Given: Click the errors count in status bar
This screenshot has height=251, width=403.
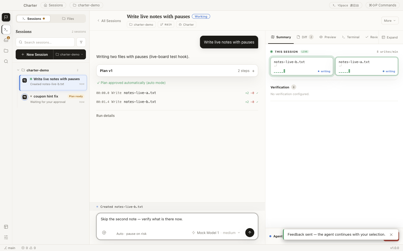Looking at the screenshot, I should tap(25, 248).
